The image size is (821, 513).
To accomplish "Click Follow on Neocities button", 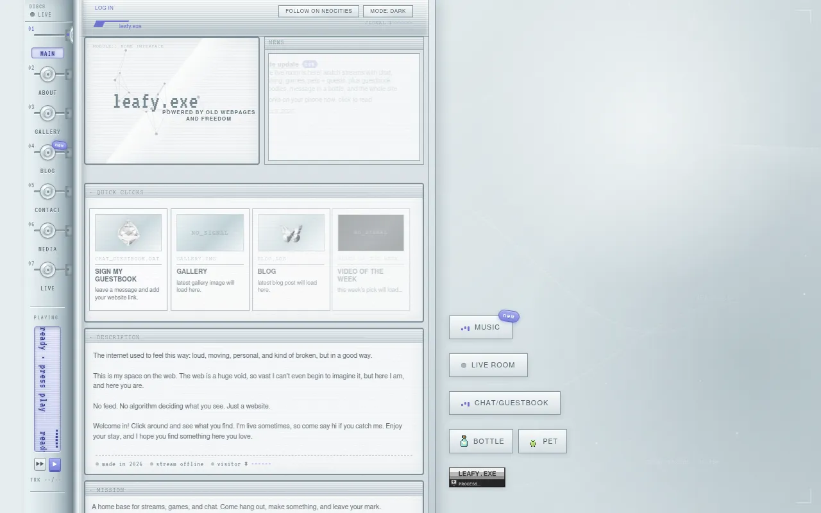I will (319, 11).
